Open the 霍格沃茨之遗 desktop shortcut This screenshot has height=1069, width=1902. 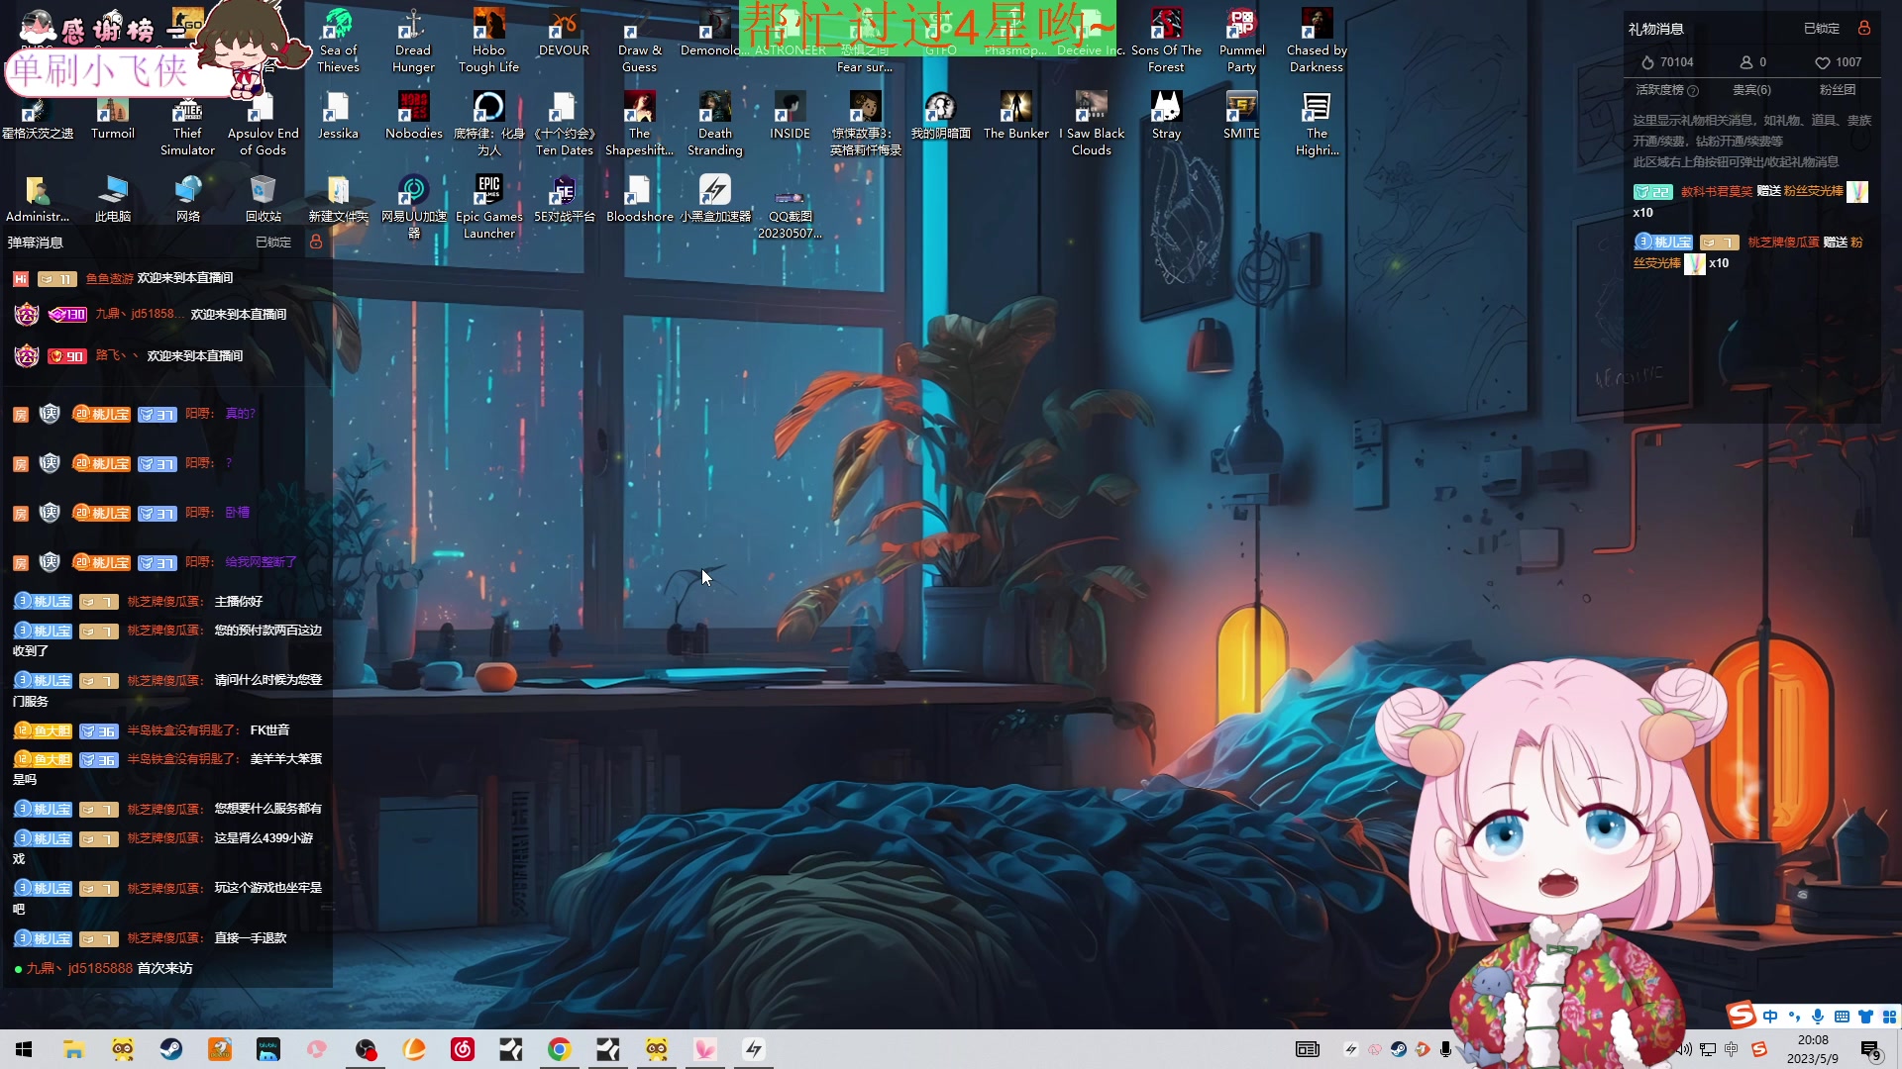[x=37, y=116]
